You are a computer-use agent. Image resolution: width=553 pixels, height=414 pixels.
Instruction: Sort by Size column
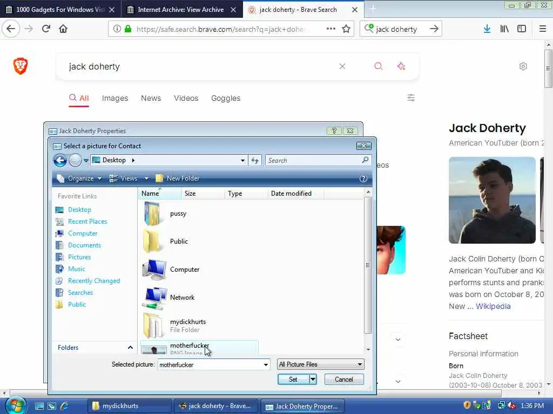coord(203,194)
